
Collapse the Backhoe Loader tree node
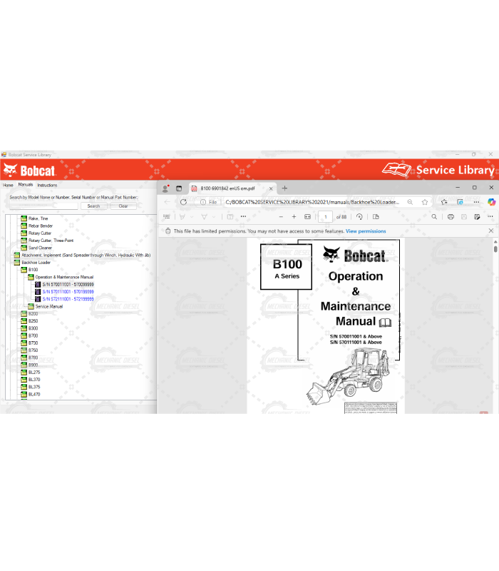coord(16,262)
